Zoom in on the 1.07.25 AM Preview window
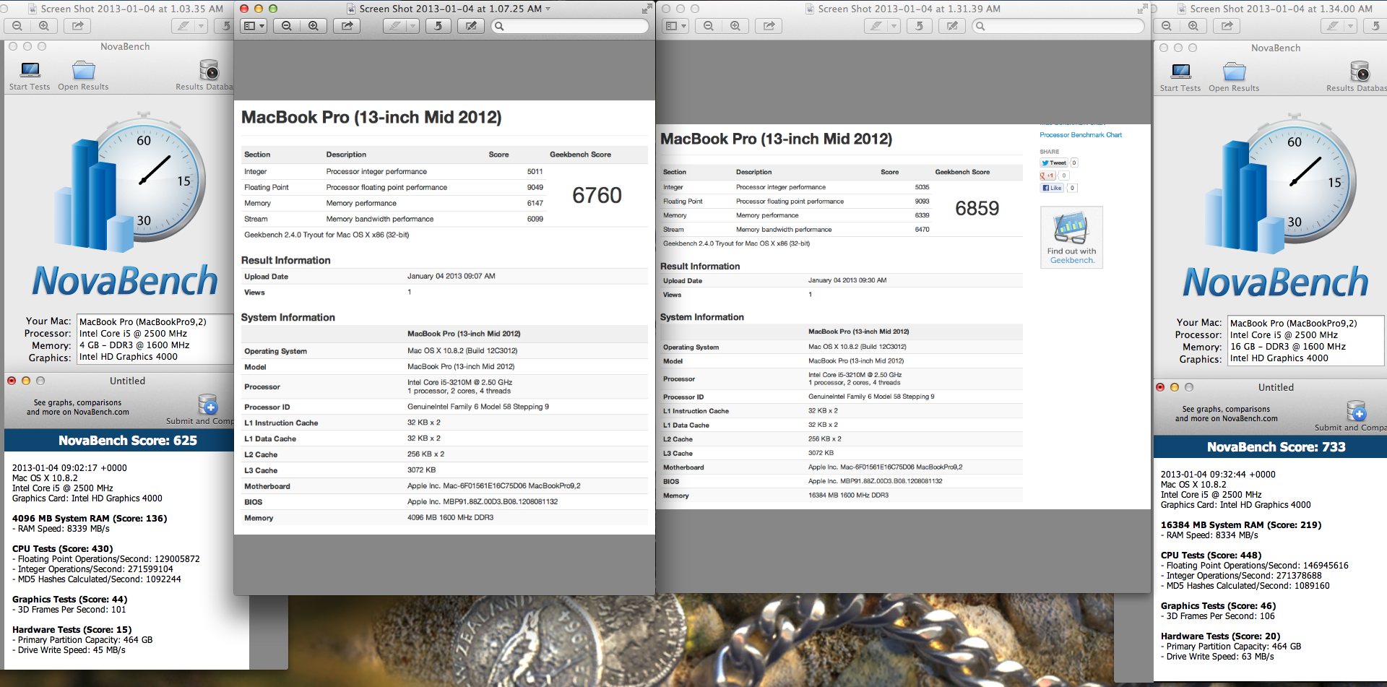Image resolution: width=1387 pixels, height=687 pixels. 314,26
